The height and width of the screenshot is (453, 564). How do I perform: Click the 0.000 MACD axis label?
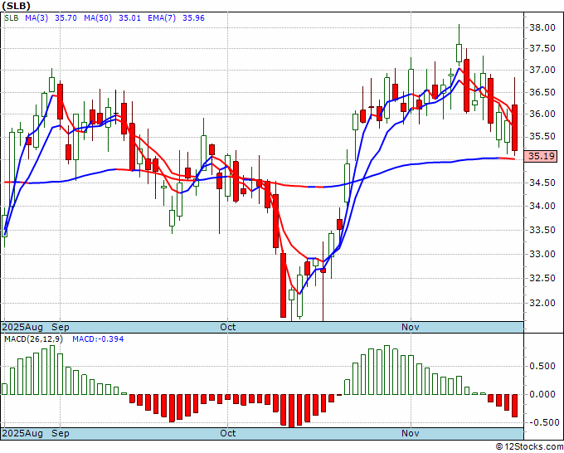tap(542, 394)
